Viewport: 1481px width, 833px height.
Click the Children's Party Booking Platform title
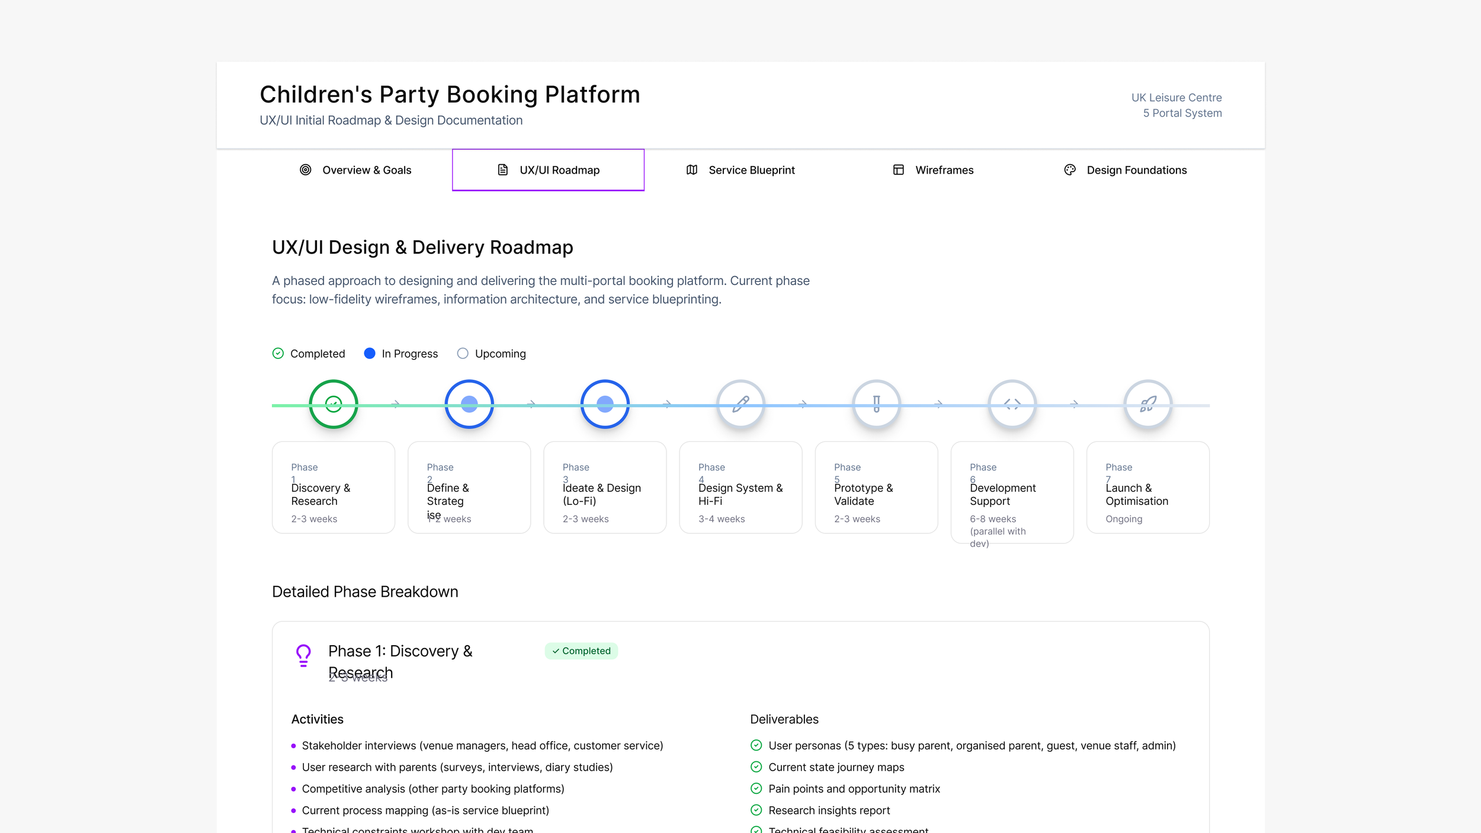tap(450, 95)
